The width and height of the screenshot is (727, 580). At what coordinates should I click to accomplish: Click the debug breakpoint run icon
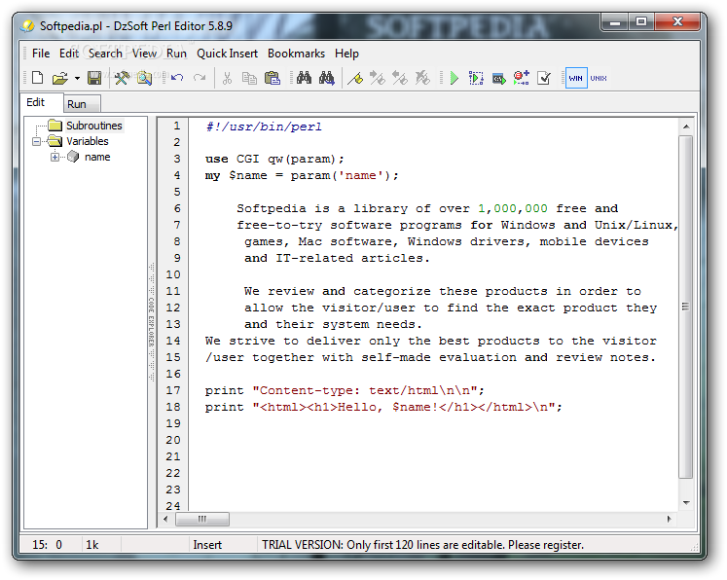[x=521, y=78]
